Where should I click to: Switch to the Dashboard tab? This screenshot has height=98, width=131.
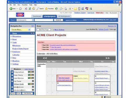[37, 16]
